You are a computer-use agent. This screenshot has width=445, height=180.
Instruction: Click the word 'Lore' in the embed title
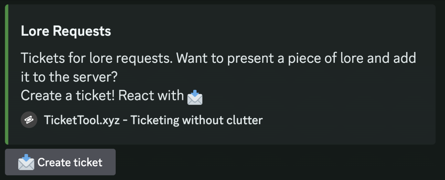(x=35, y=31)
